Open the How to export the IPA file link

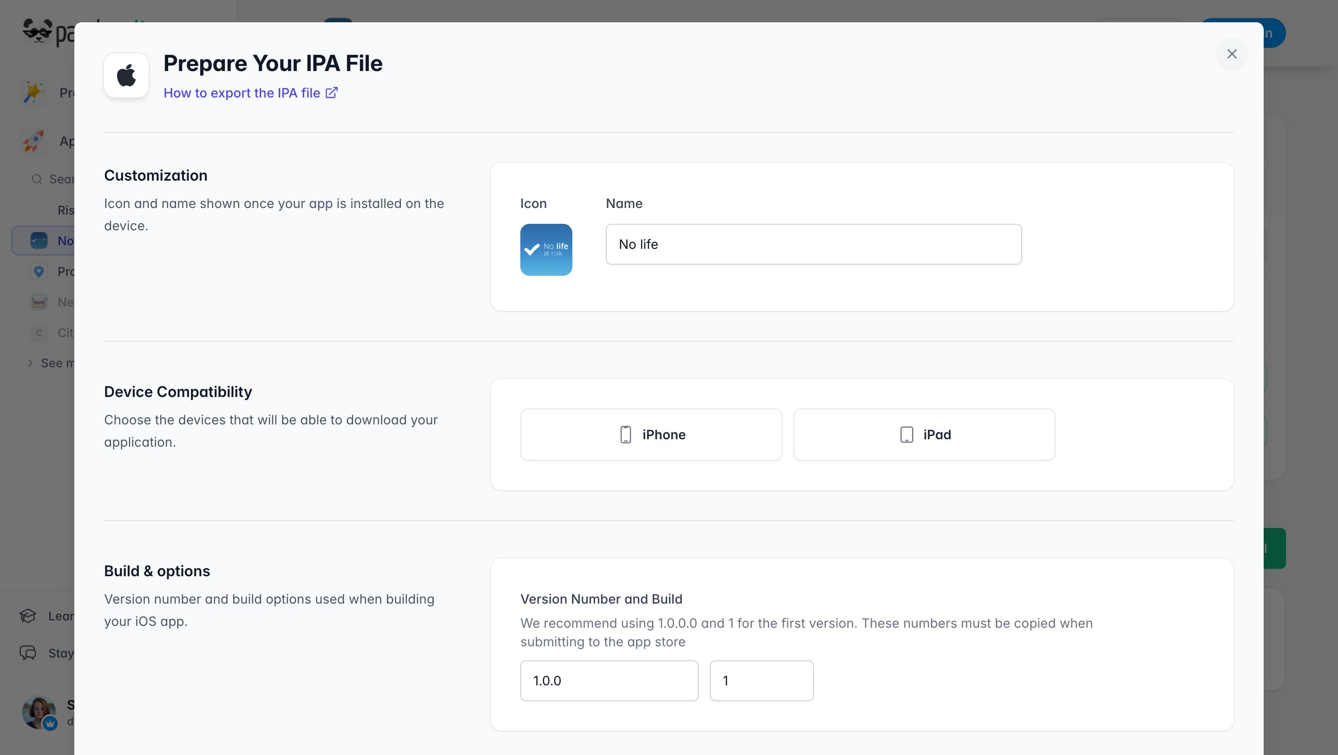click(250, 93)
